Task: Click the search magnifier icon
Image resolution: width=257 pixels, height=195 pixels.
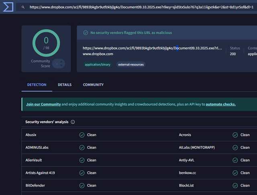Action: click(23, 7)
